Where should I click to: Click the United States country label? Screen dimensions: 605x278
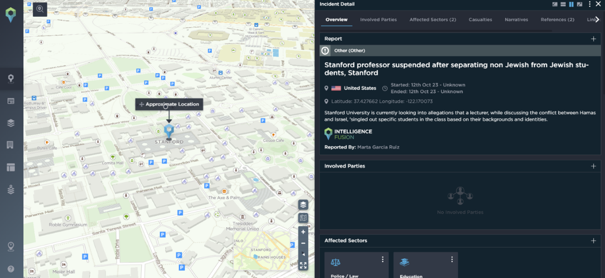360,88
